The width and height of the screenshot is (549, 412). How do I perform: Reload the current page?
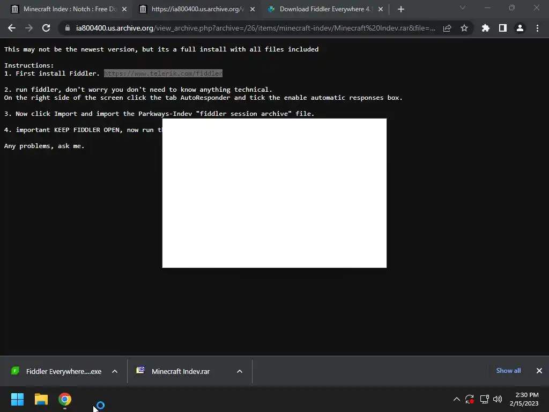[46, 28]
